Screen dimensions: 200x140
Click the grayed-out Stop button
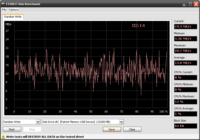[32, 129]
